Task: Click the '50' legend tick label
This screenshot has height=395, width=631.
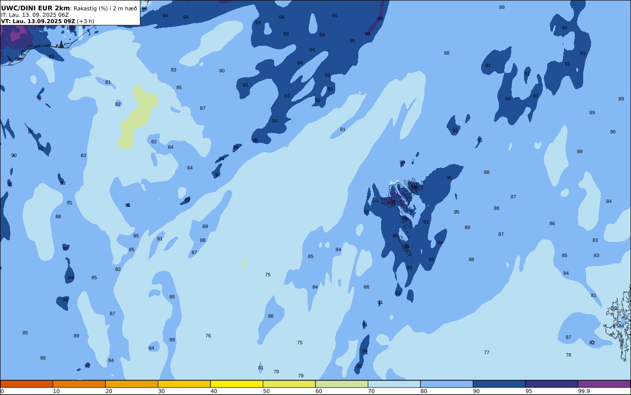Action: coord(266,391)
